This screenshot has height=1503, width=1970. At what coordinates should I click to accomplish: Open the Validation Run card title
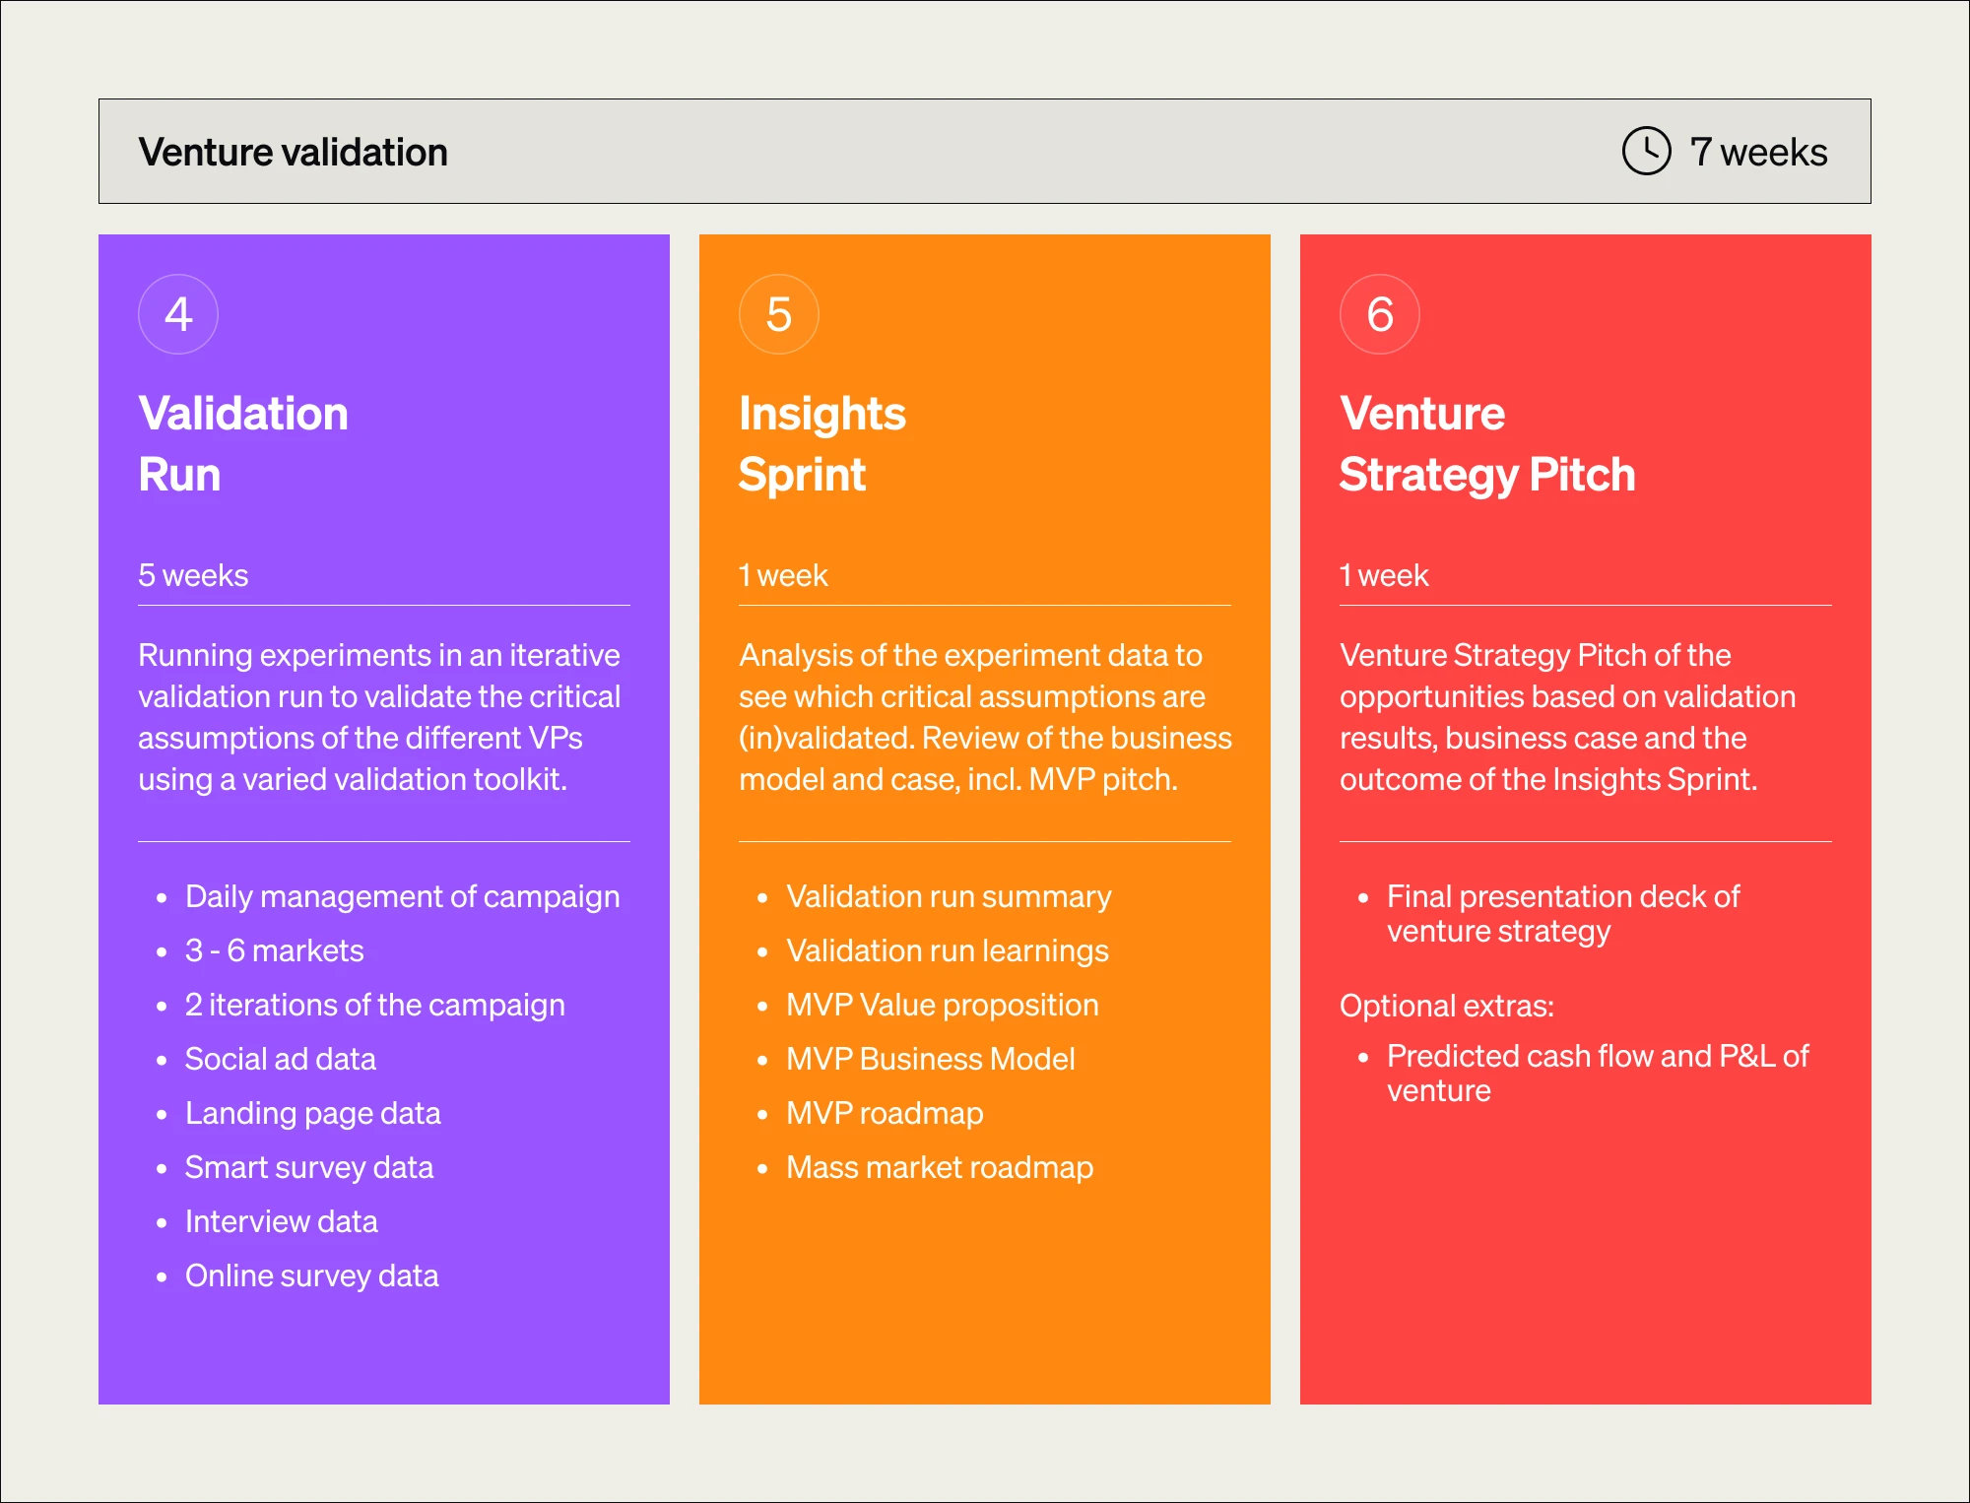click(x=243, y=443)
